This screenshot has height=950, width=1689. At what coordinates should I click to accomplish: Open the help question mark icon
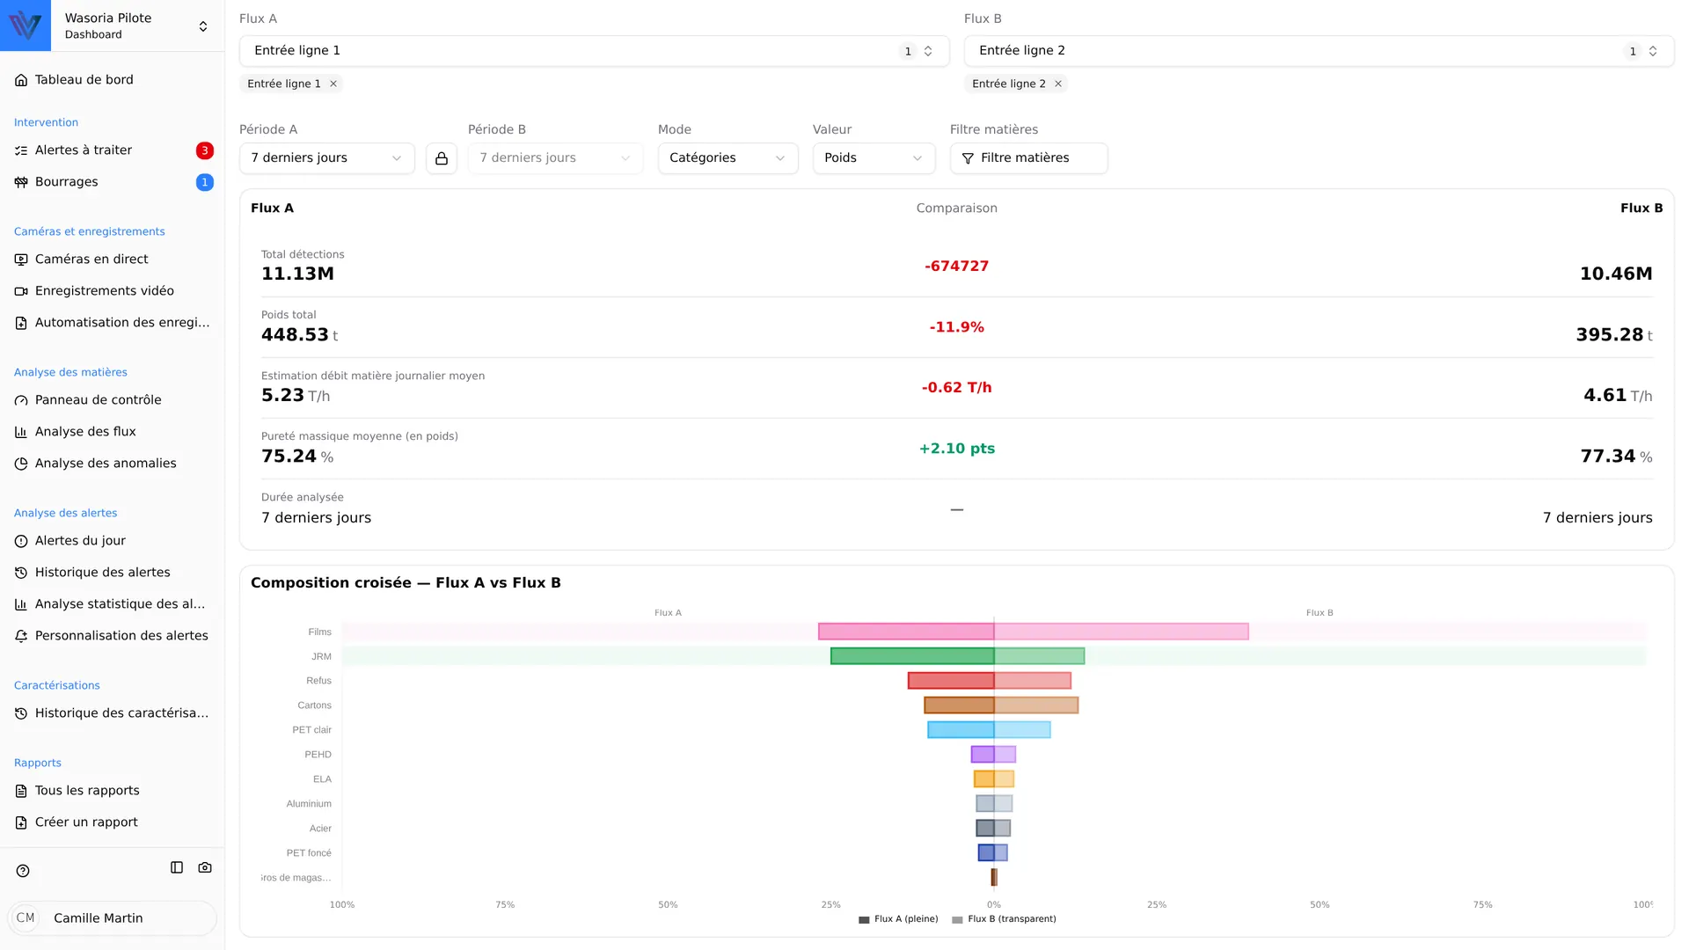(x=23, y=871)
